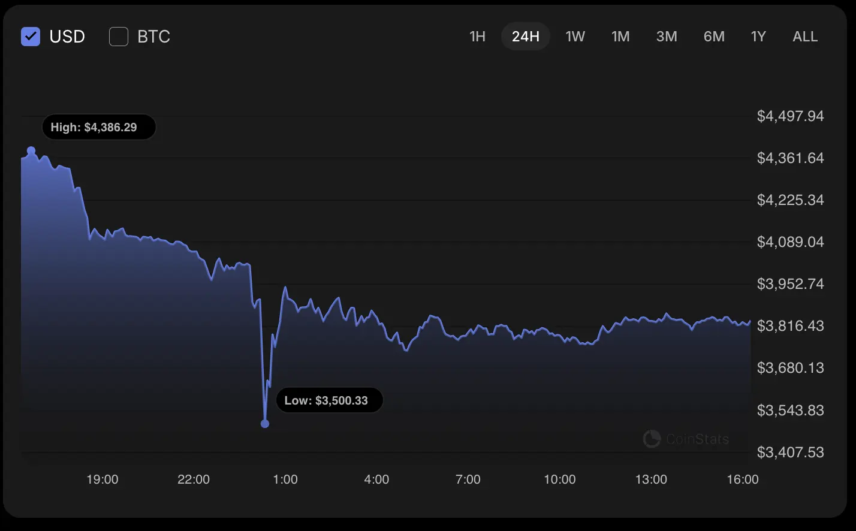Enable the BTC checkbox
The height and width of the screenshot is (531, 856).
click(119, 37)
